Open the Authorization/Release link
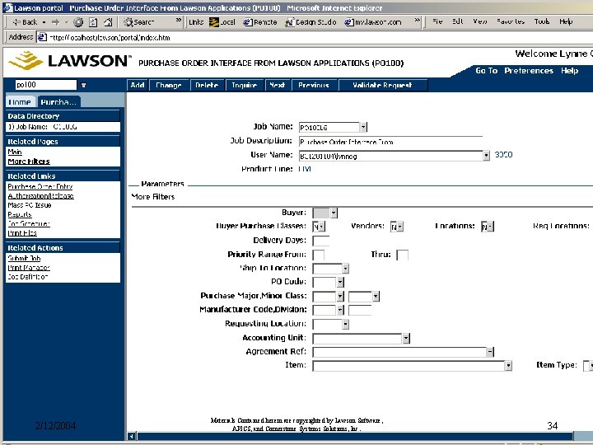 coord(41,195)
